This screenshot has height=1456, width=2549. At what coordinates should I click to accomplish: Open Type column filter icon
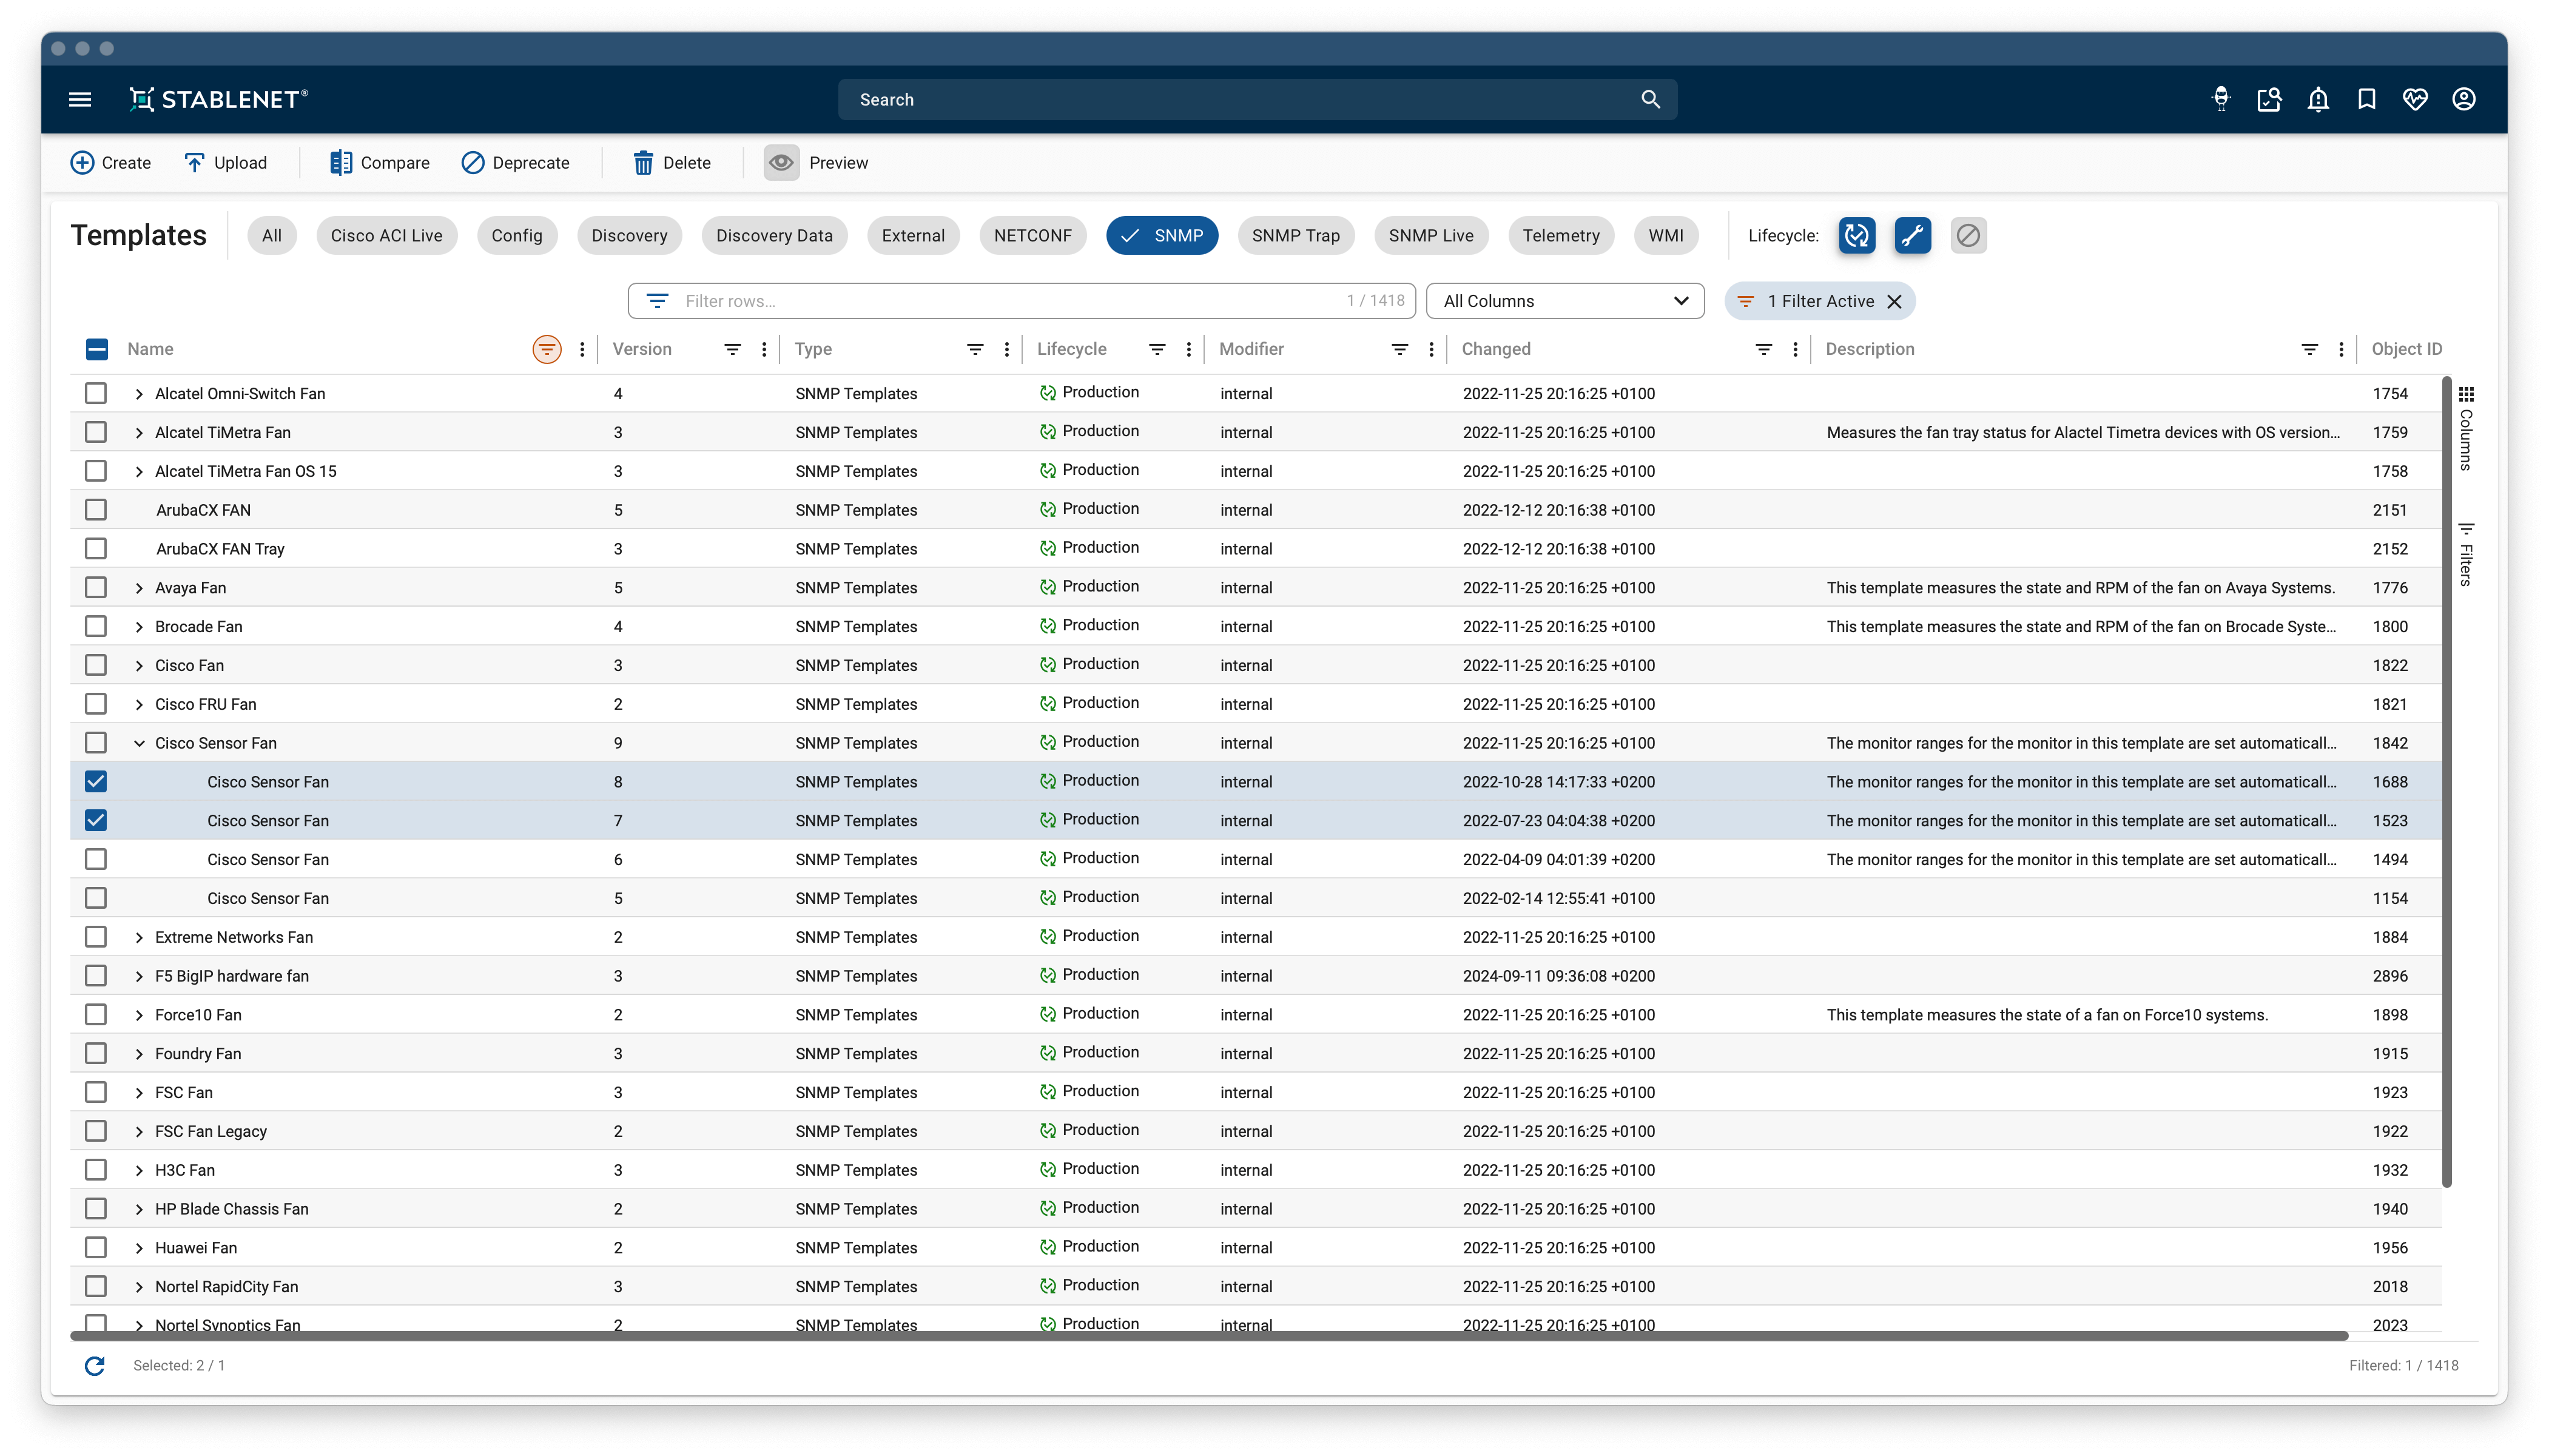coord(975,349)
